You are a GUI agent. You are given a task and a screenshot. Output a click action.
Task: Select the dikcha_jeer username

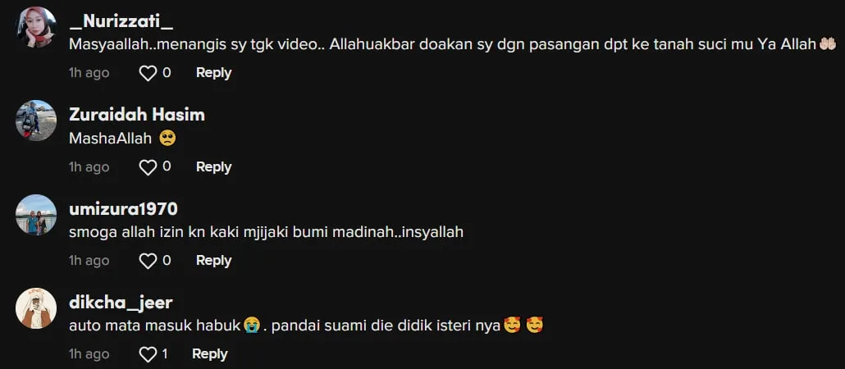pos(121,303)
